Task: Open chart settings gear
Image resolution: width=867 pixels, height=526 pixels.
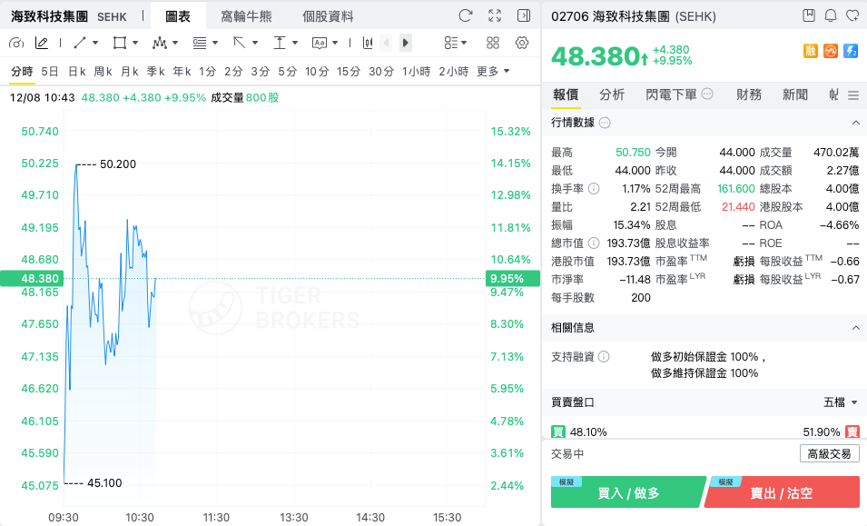Action: click(521, 43)
